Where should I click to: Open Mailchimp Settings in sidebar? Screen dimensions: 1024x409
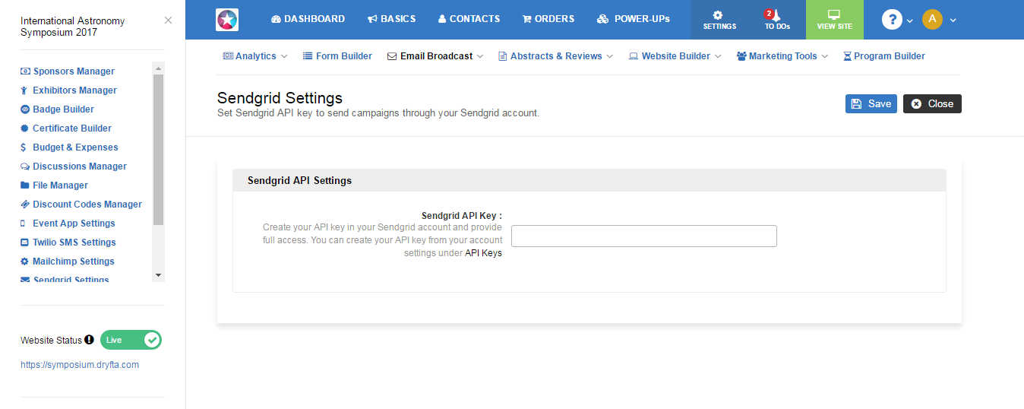[68, 262]
